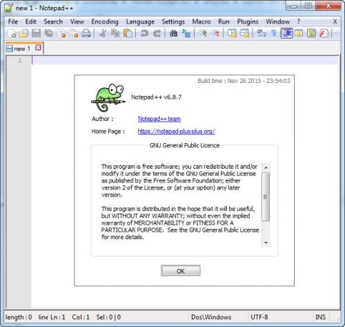Click the Notepad++ title bar app icon

pyautogui.click(x=8, y=8)
